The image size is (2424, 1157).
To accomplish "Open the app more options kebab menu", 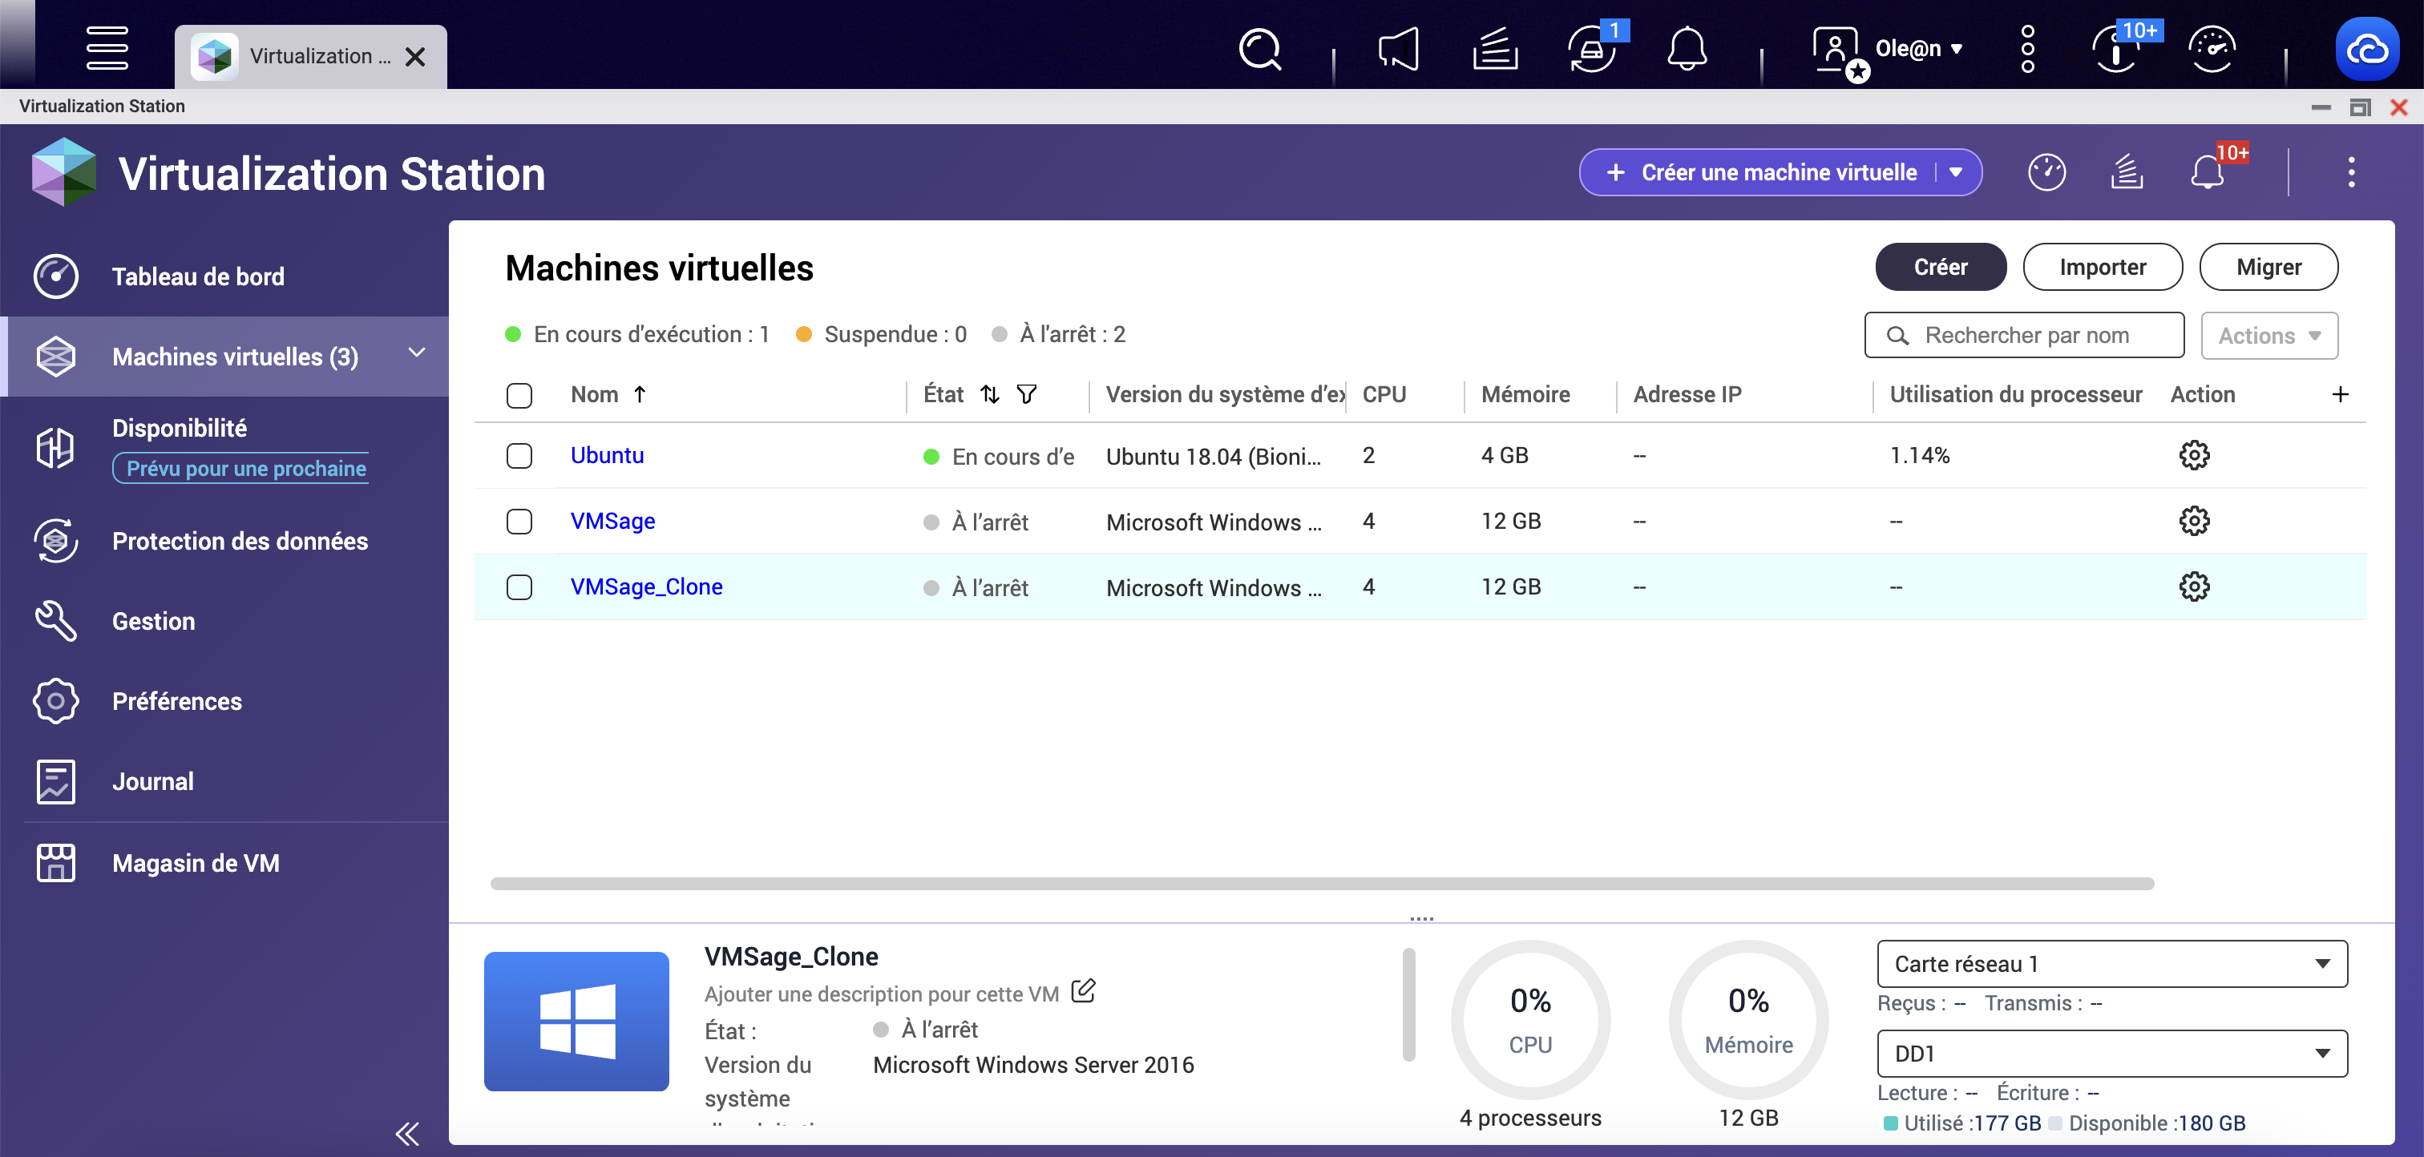I will (x=2352, y=172).
